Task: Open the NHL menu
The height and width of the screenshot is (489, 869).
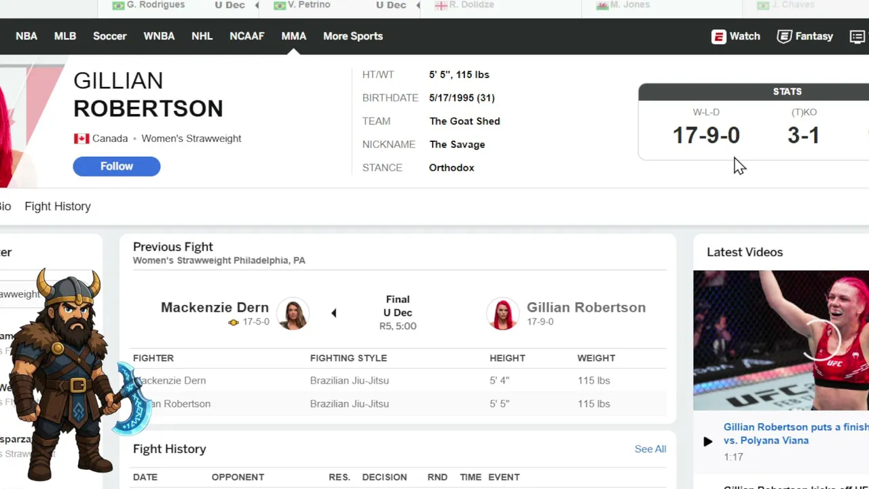Action: click(x=202, y=36)
